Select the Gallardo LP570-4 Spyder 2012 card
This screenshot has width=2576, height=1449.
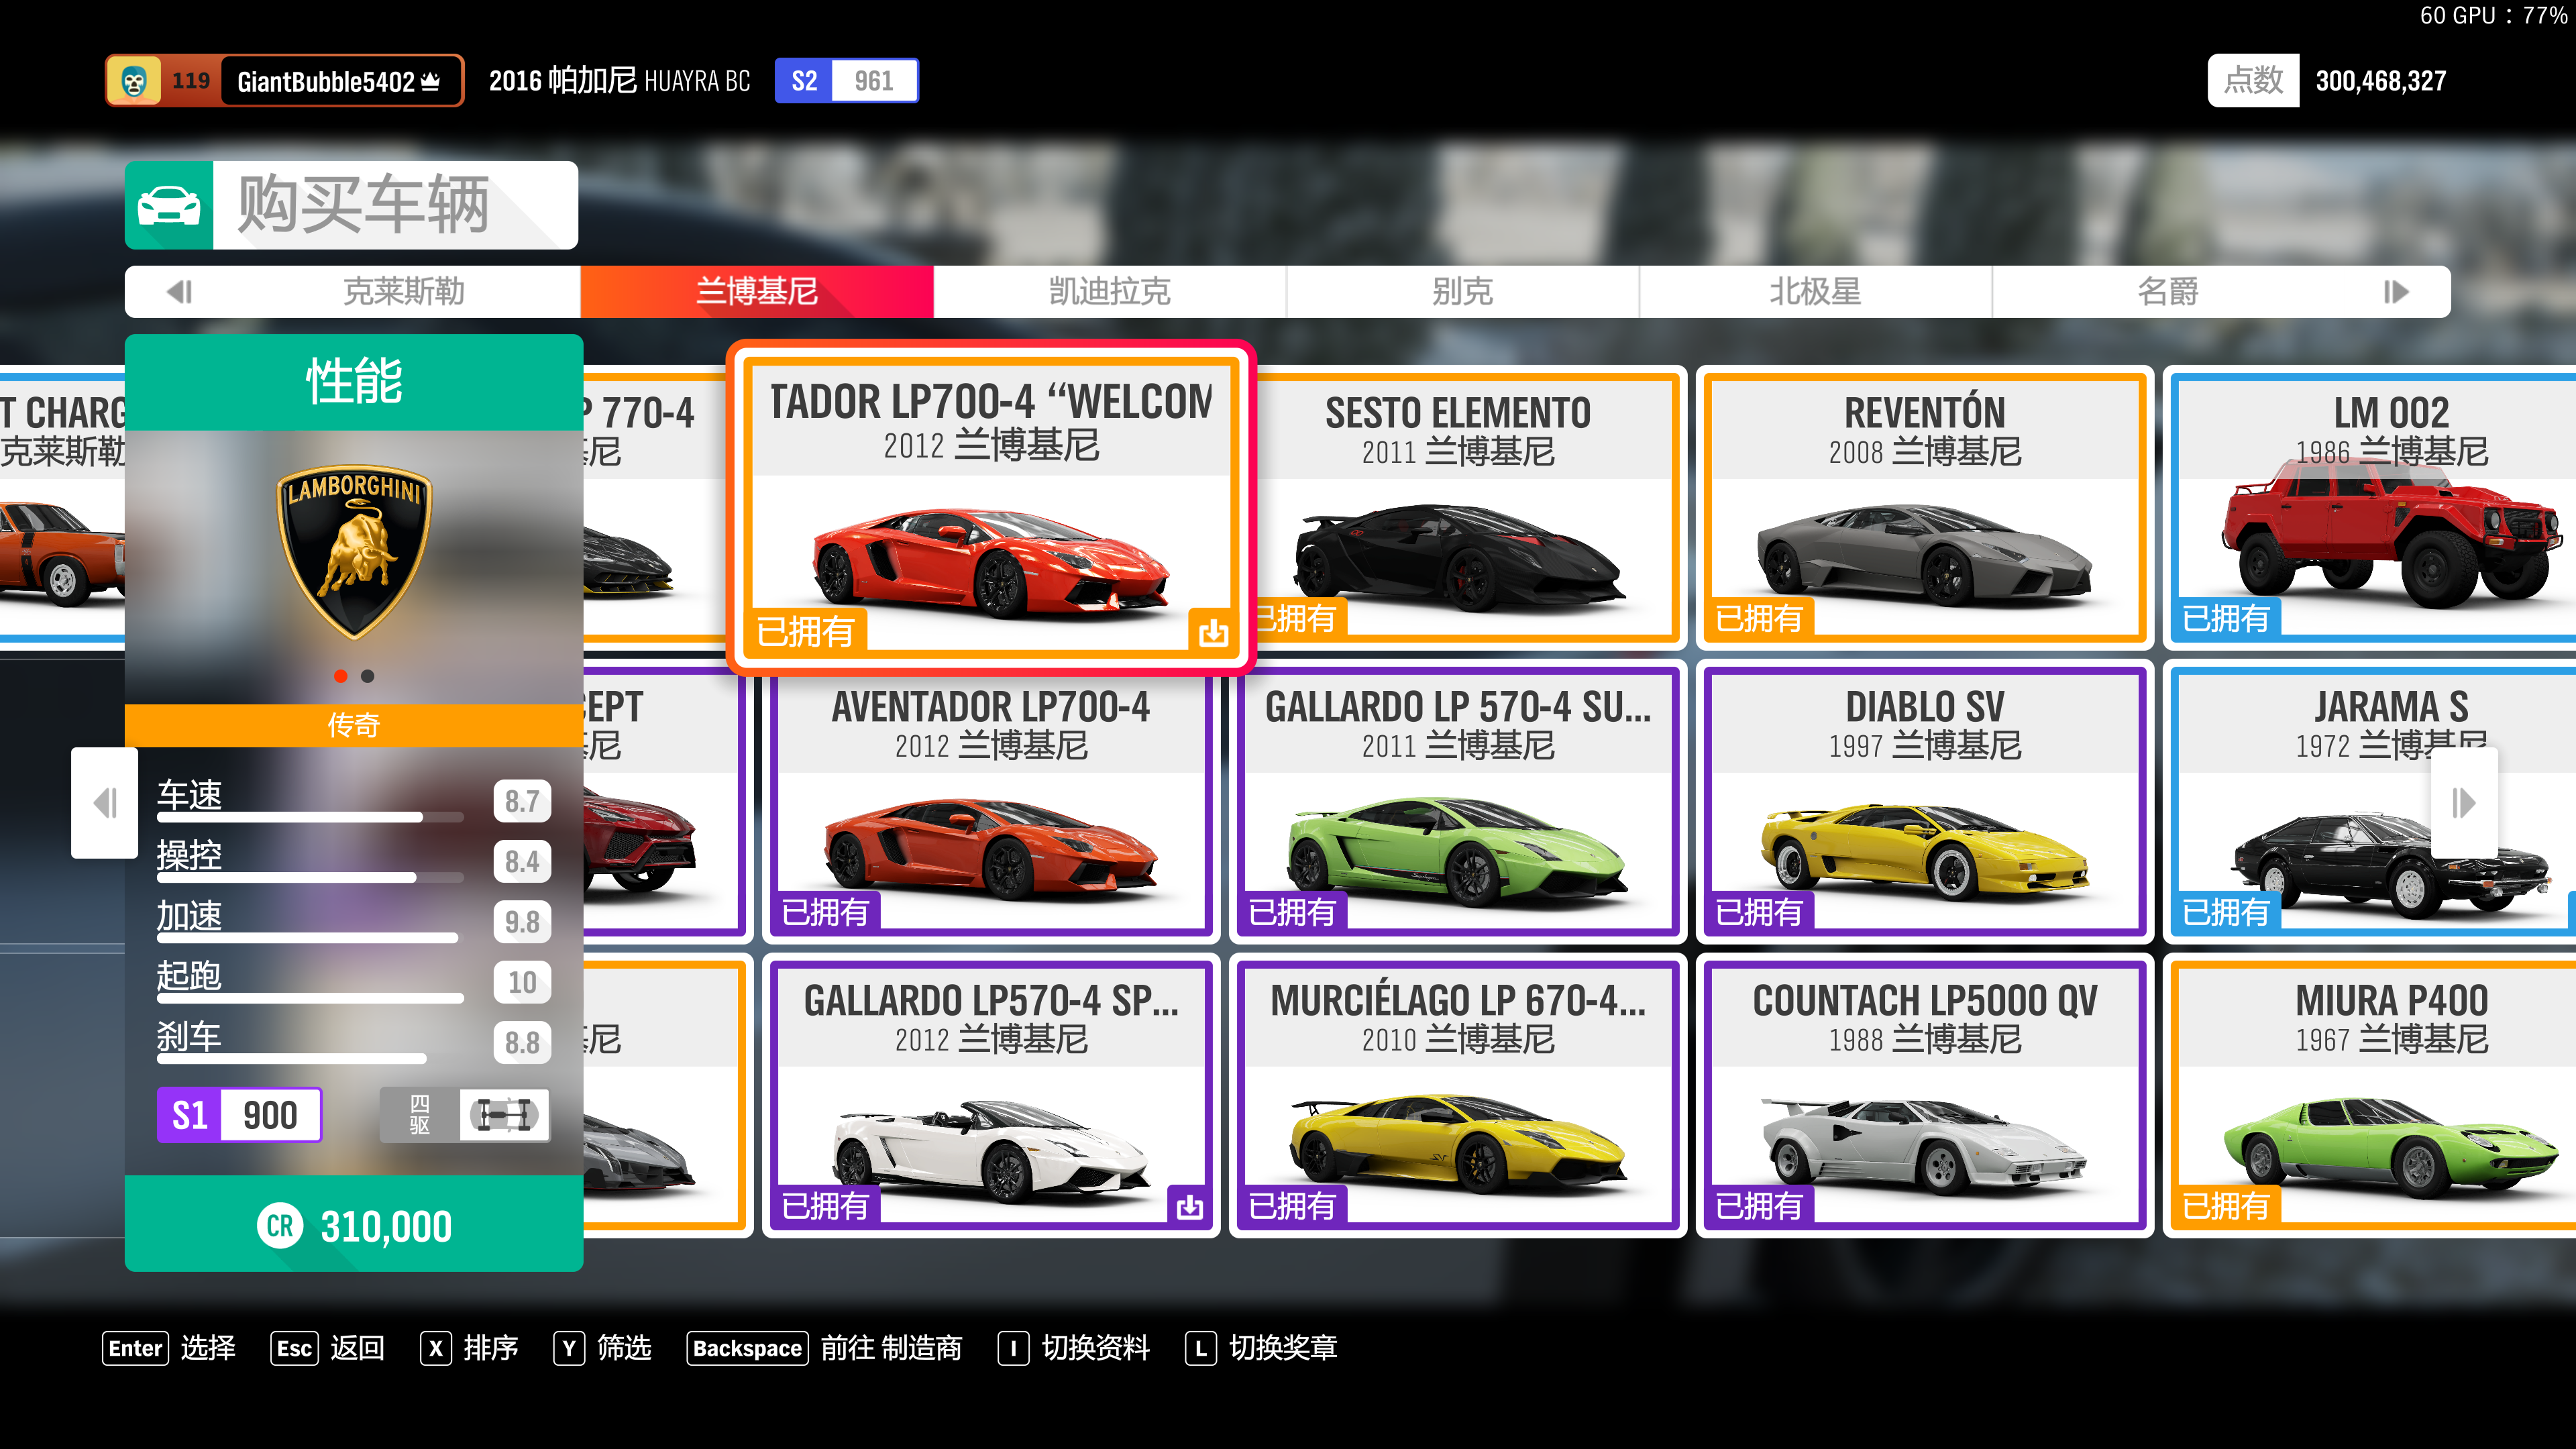pos(990,1095)
